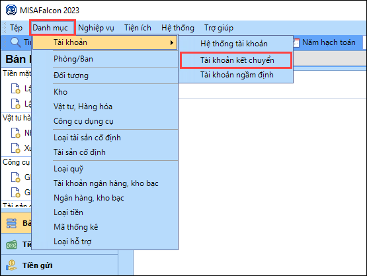Viewport: 367px width, 276px height.
Task: Expand the Tài khoản submenu arrow
Action: 172,42
